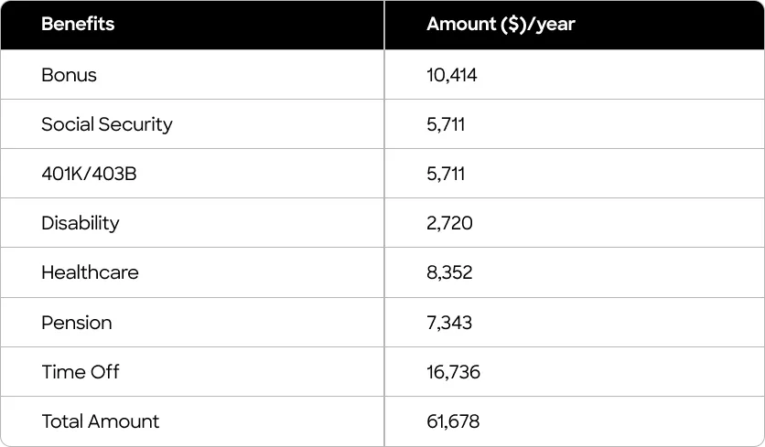765x447 pixels.
Task: Click the 2,720 disability amount
Action: point(449,223)
